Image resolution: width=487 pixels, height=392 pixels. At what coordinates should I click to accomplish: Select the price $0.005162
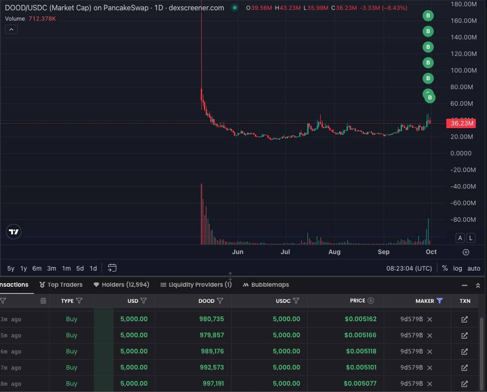[360, 319]
